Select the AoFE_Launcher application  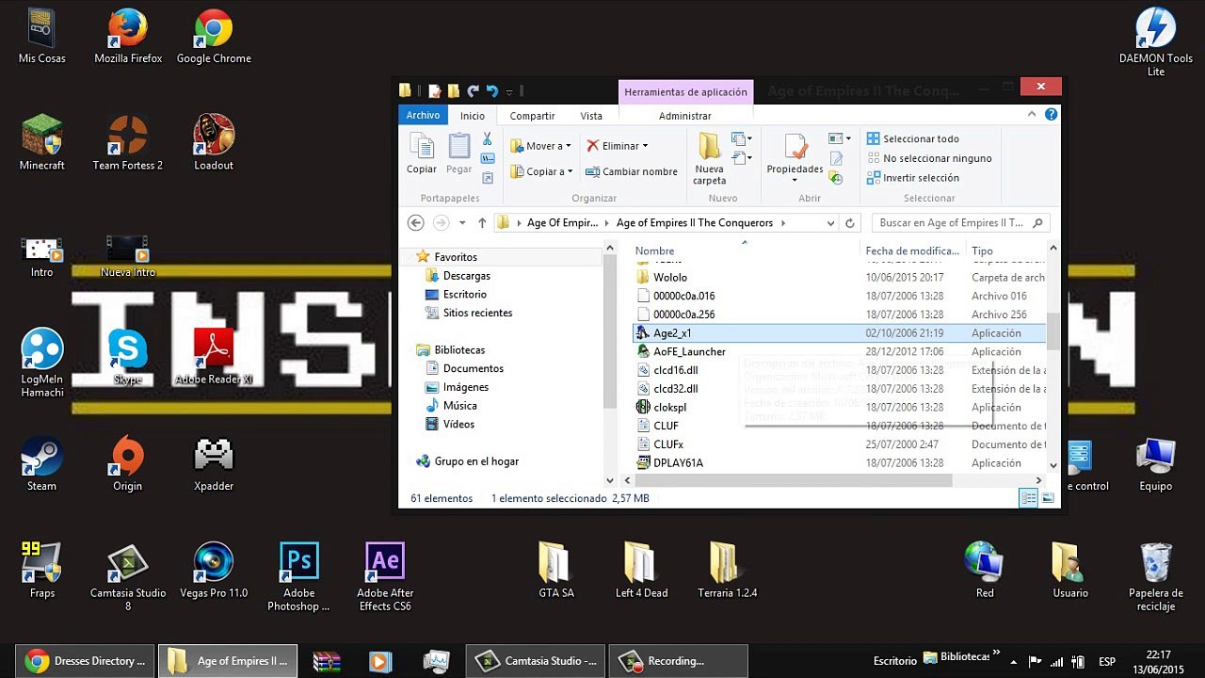pos(681,352)
